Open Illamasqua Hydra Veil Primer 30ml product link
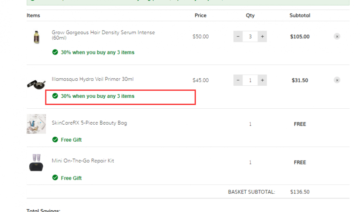The height and width of the screenshot is (212, 360). coord(93,79)
